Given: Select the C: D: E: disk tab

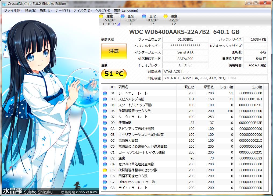Looking at the screenshot, I should (110, 20).
